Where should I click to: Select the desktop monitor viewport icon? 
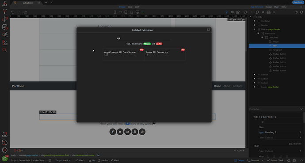click(x=137, y=12)
